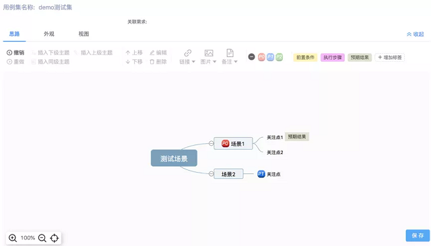Remove priority with the dark minus circle
The image size is (431, 246).
point(251,56)
